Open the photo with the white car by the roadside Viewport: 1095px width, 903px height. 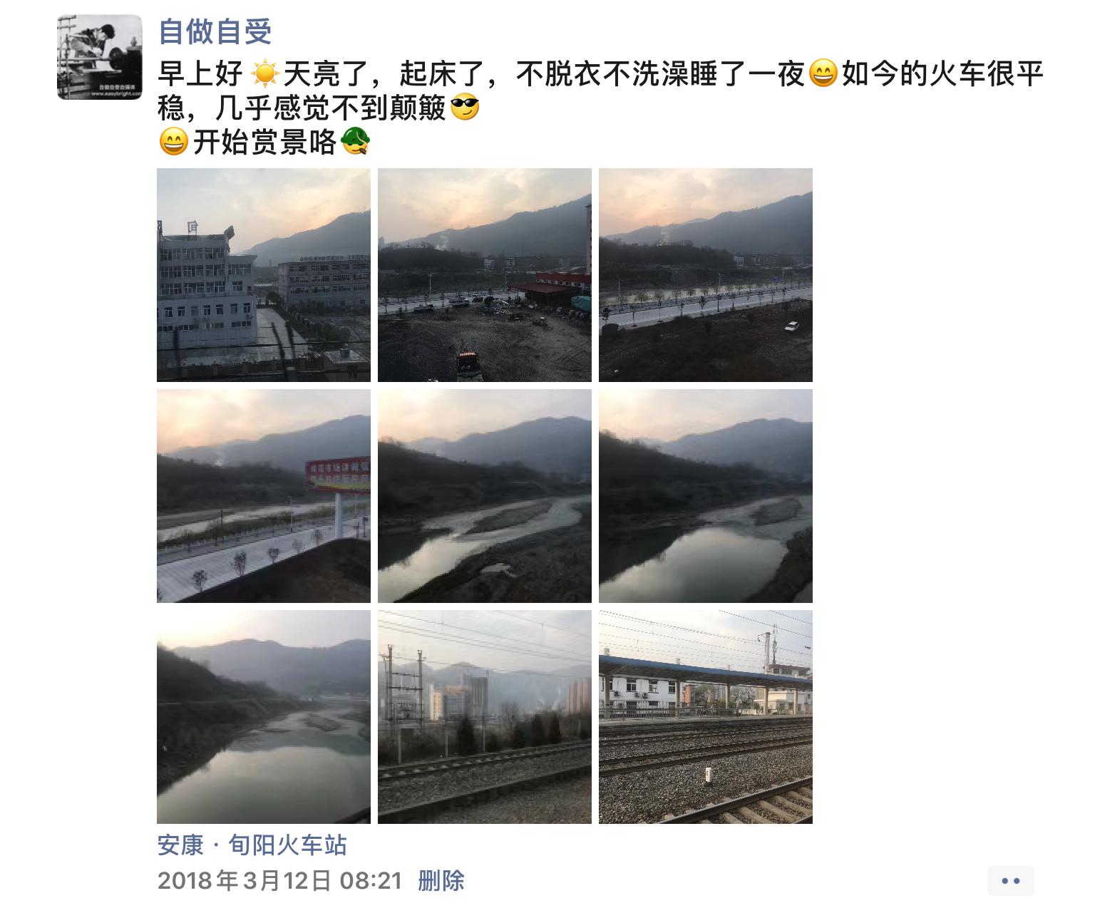point(706,275)
